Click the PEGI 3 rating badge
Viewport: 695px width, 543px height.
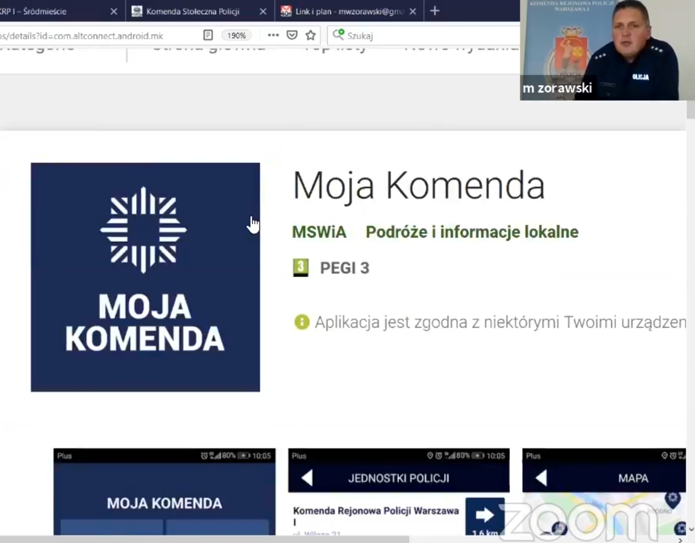[300, 268]
